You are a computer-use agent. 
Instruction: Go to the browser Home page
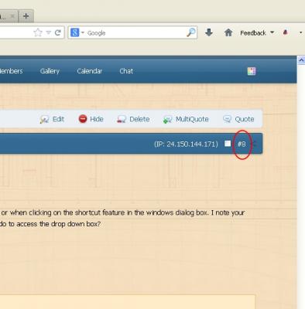228,32
